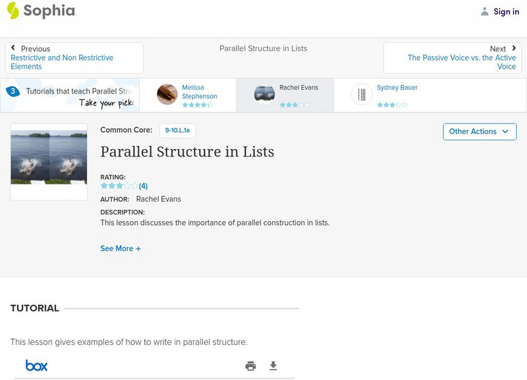The width and height of the screenshot is (527, 380).
Task: Open The Passive Voice vs. Active Voice link
Action: 461,62
